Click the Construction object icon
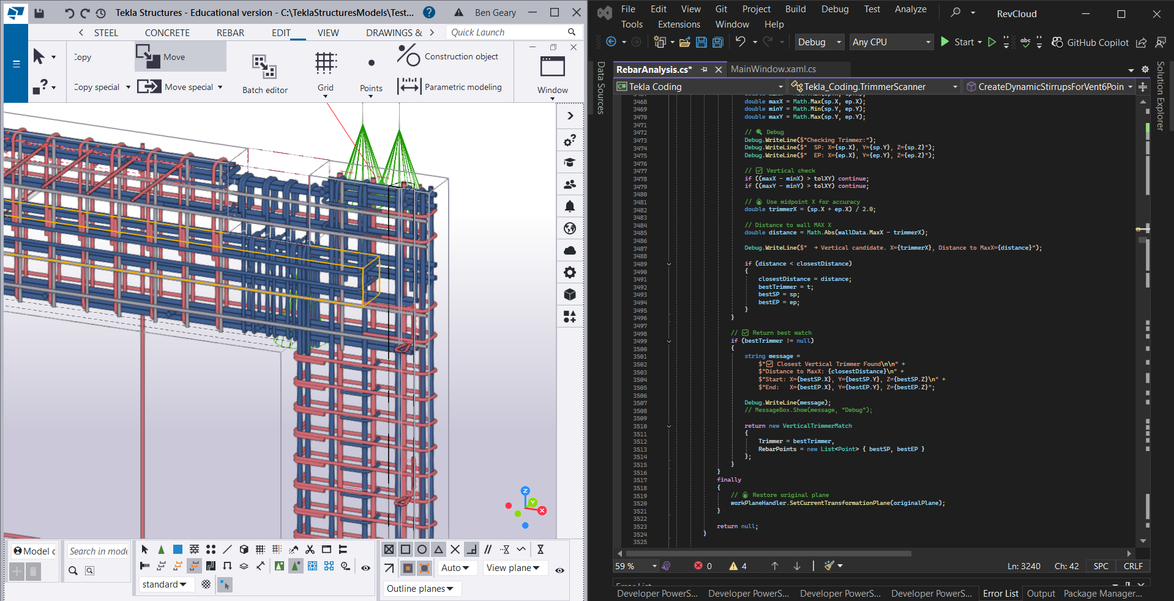Image resolution: width=1174 pixels, height=601 pixels. [408, 56]
